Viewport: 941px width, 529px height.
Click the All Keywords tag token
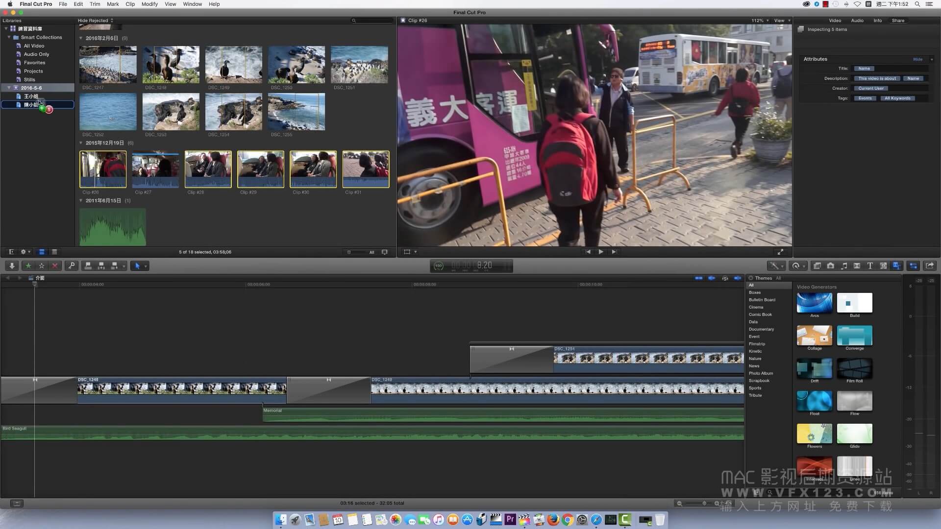click(x=897, y=98)
